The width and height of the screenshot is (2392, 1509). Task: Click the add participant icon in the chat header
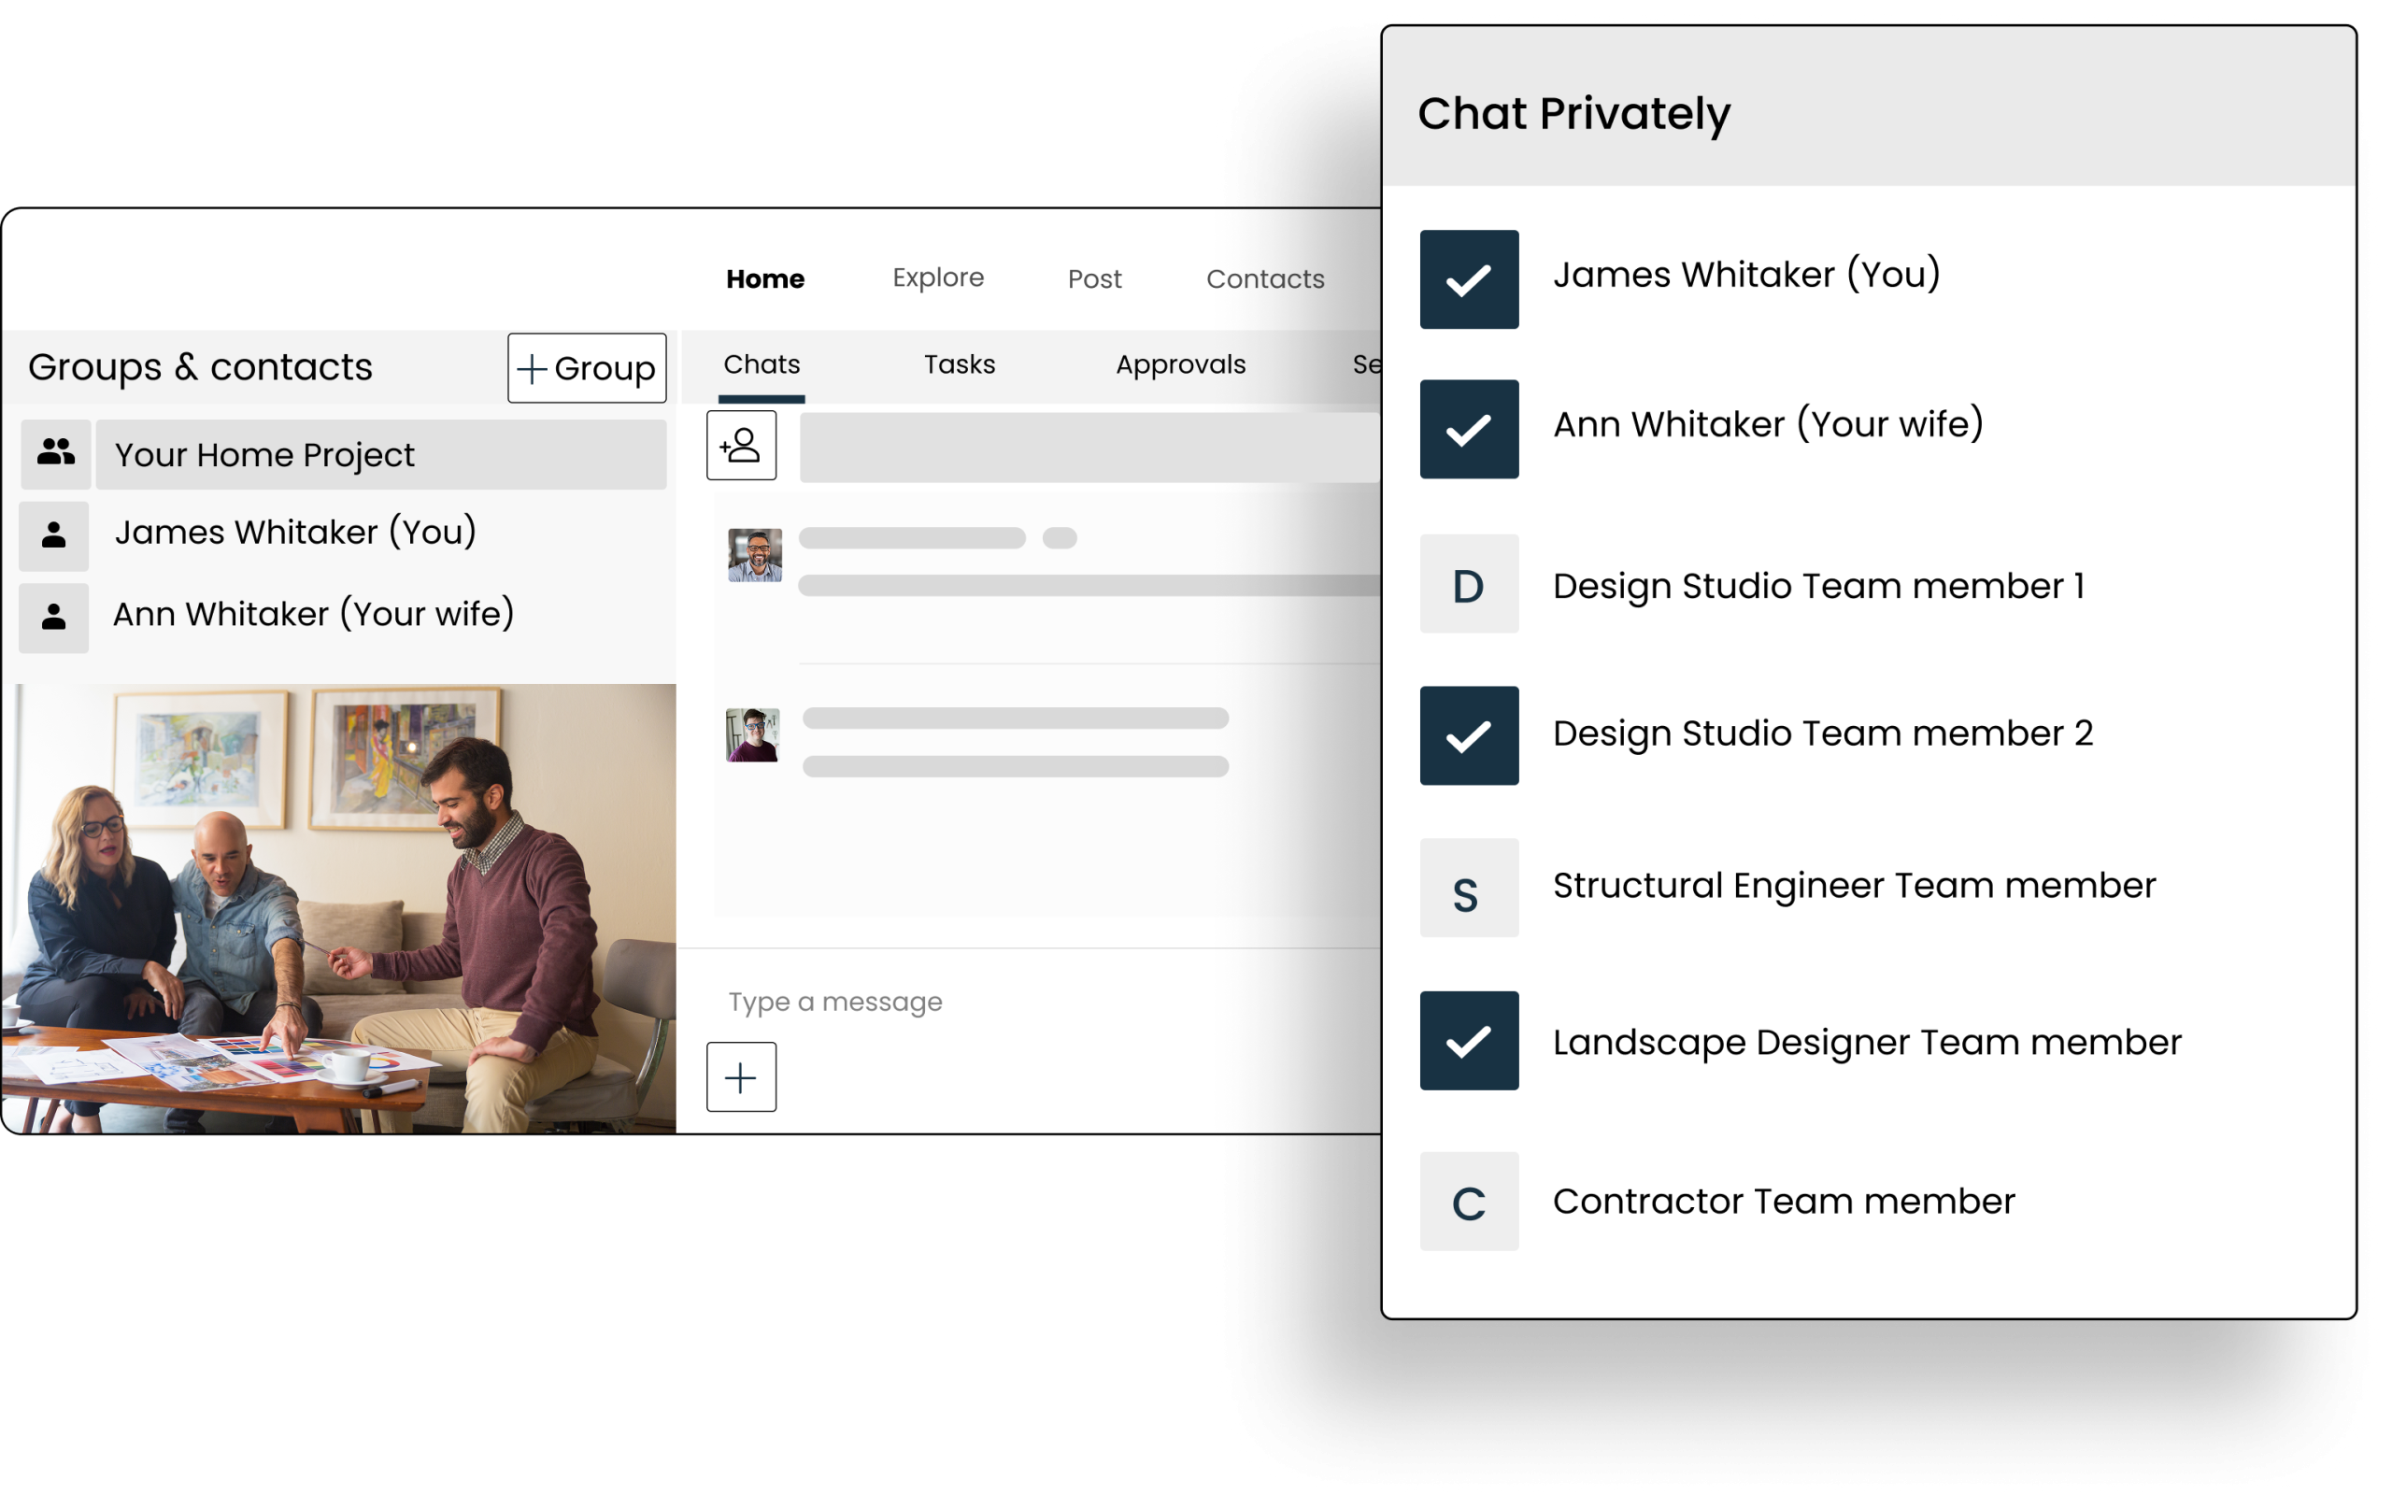(x=740, y=445)
